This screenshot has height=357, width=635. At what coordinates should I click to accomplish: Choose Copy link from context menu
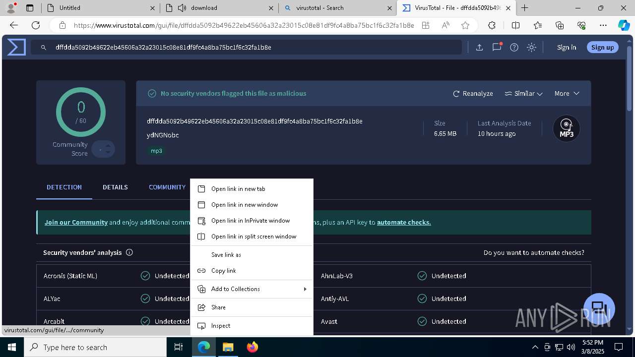coord(252,271)
